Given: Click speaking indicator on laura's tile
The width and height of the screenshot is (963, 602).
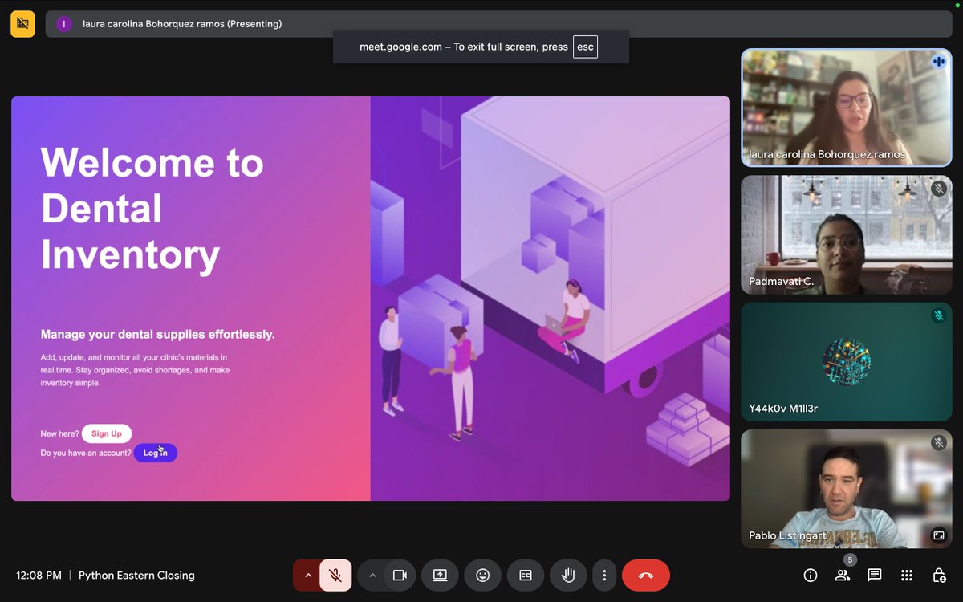Looking at the screenshot, I should 938,62.
